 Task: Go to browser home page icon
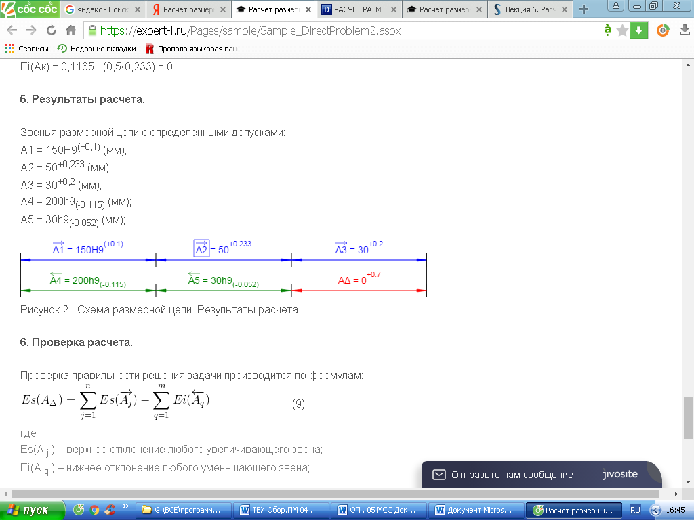(70, 30)
